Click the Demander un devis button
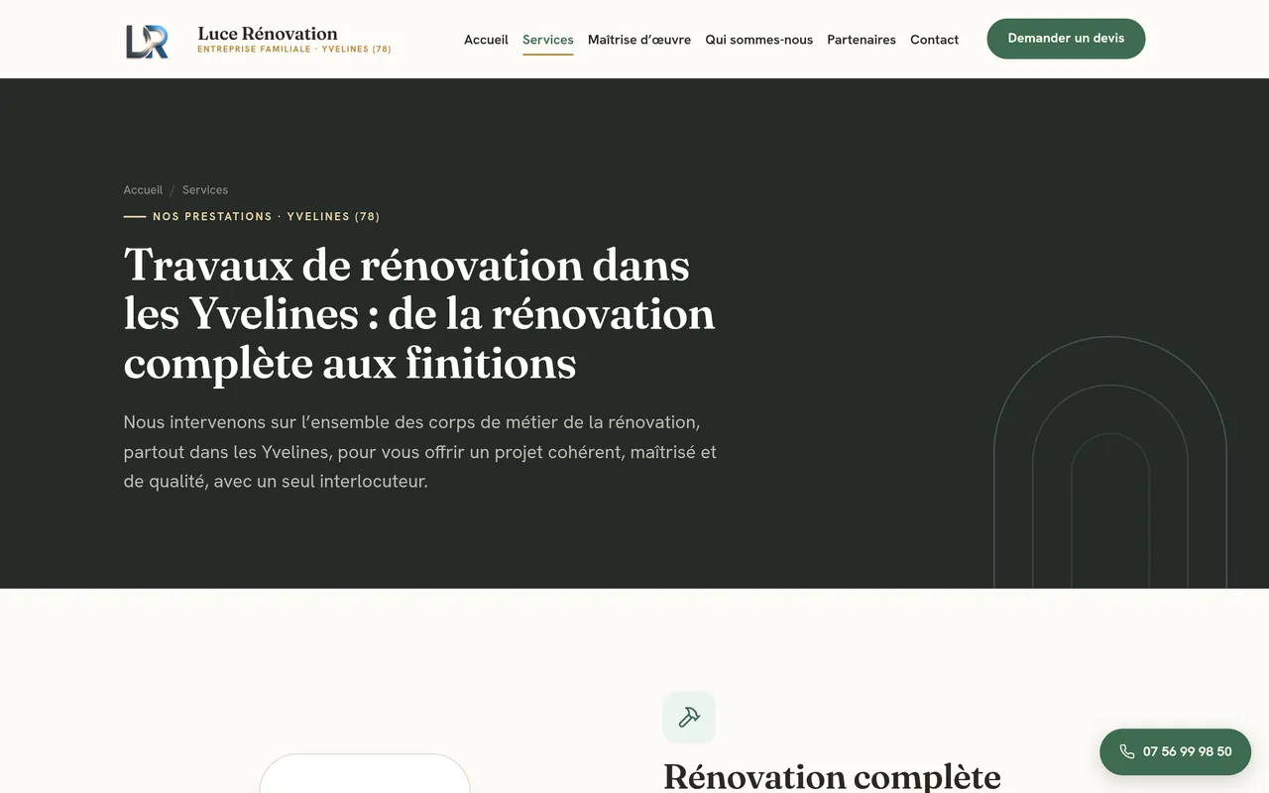The height and width of the screenshot is (793, 1269). [1066, 39]
